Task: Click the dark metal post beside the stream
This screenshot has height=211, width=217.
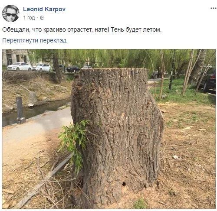Action: point(20,110)
